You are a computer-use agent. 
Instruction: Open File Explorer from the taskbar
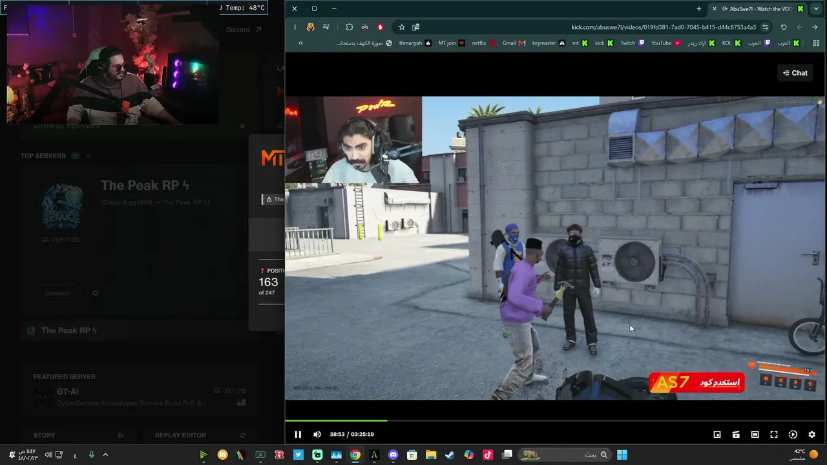pos(431,455)
